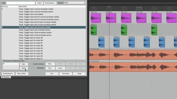Click Custom actions New button
Screen dimensions: 177x99
tap(50, 64)
